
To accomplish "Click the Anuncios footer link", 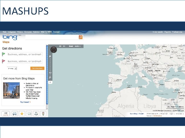I will coord(179,114).
